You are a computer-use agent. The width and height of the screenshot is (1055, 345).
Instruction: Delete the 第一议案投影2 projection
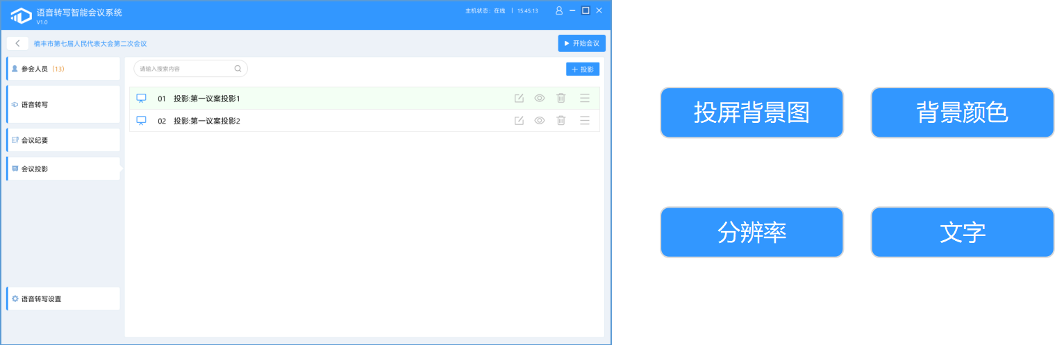[561, 121]
